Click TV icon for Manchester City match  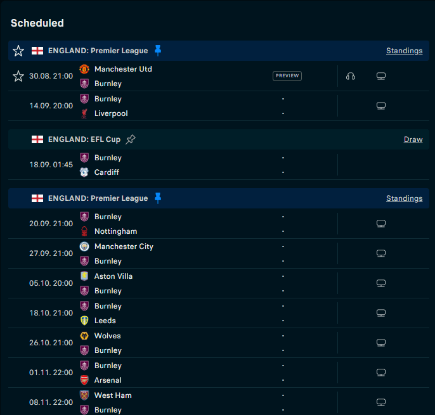click(381, 253)
